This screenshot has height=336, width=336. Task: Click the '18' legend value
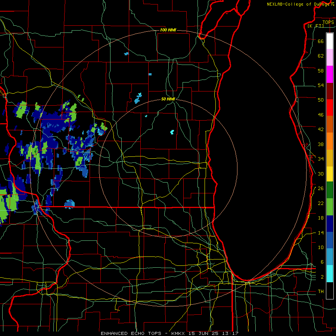321,218
